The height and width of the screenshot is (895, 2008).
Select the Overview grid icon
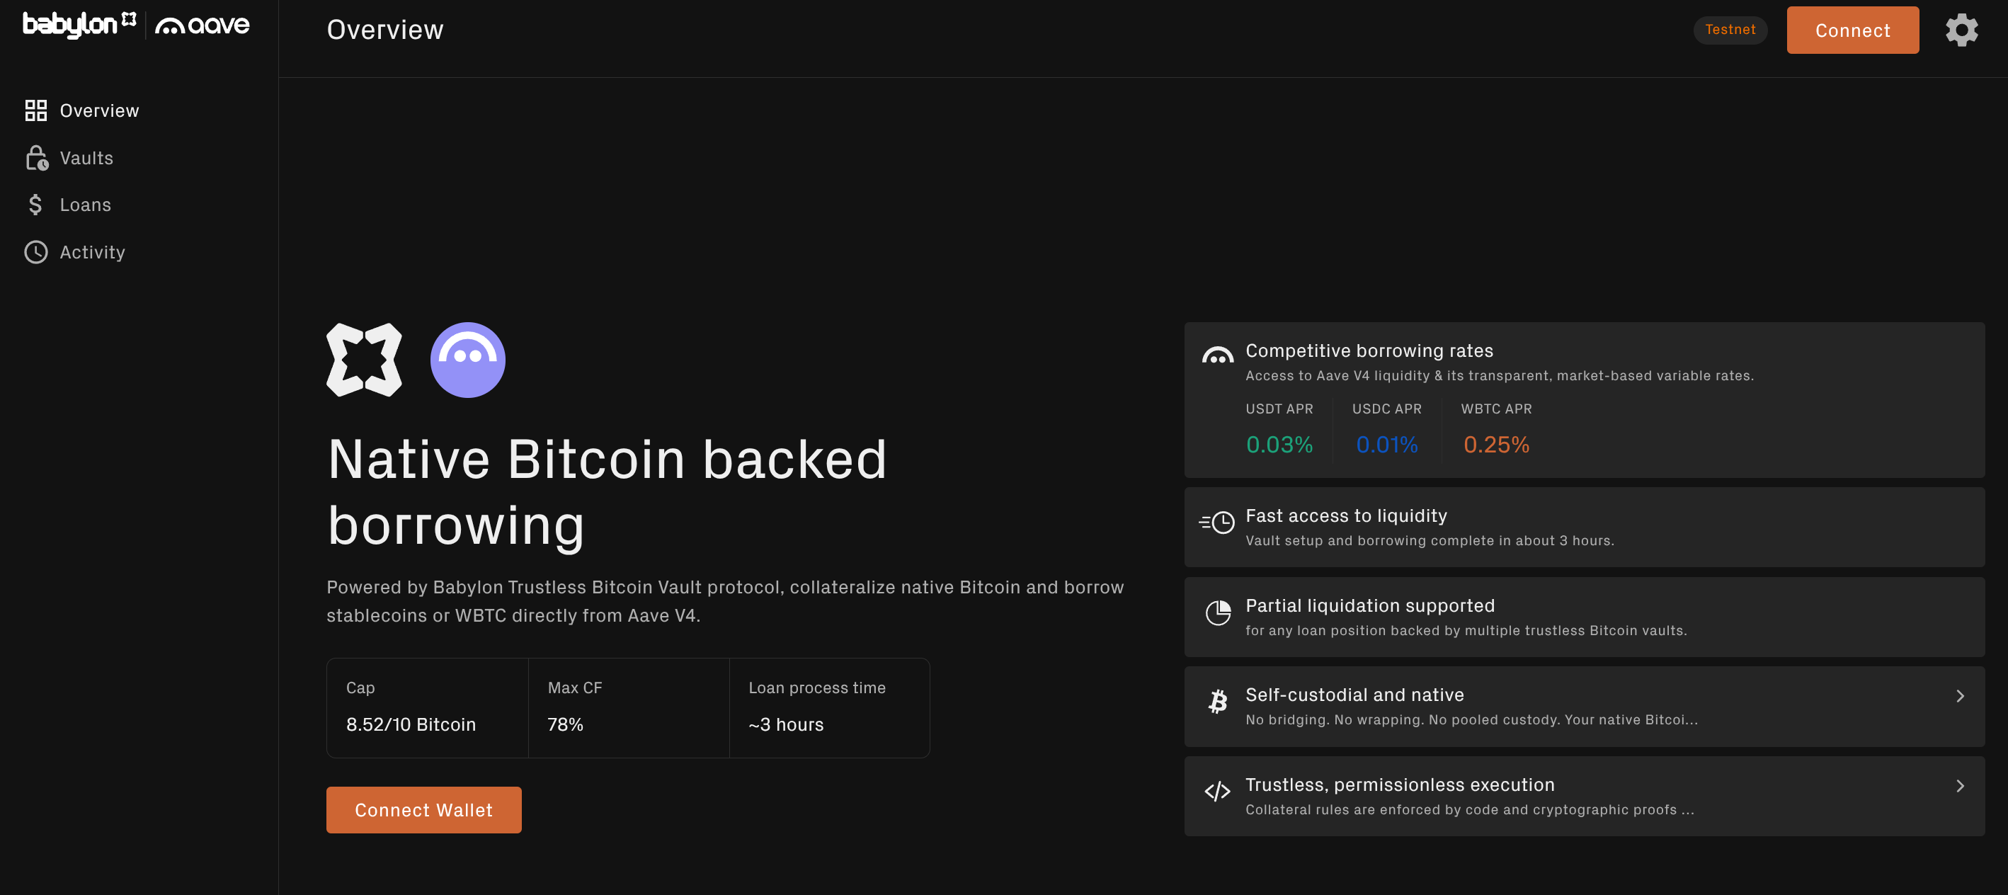(x=36, y=110)
